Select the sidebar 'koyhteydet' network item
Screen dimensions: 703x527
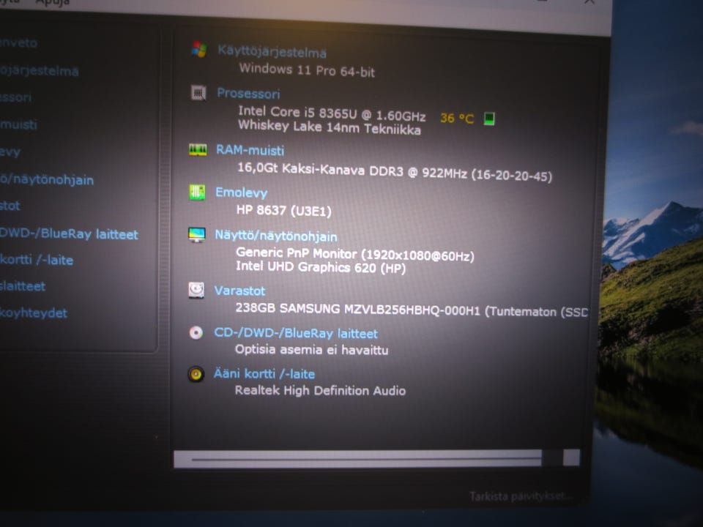(34, 313)
